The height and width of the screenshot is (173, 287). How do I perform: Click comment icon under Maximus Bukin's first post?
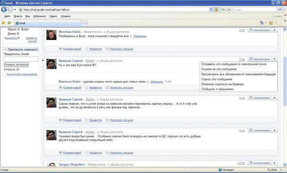(x=61, y=49)
